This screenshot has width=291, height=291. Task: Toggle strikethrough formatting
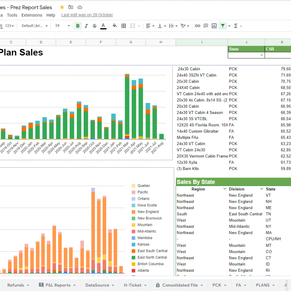(x=95, y=26)
